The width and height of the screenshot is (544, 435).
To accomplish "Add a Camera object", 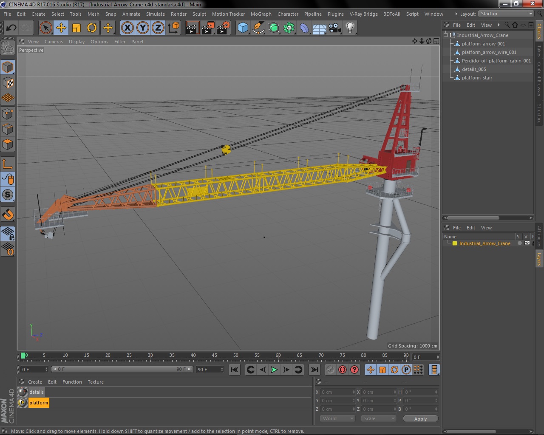I will point(335,28).
